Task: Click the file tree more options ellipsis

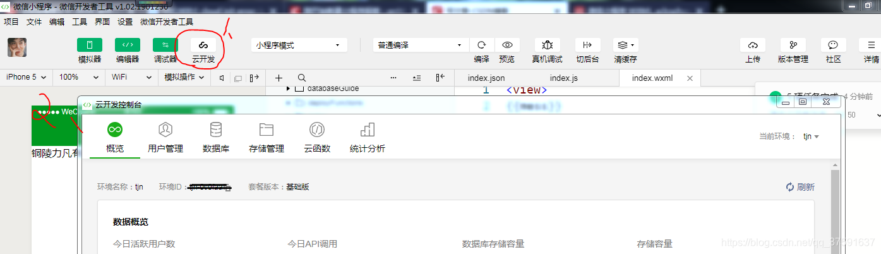Action: point(393,78)
